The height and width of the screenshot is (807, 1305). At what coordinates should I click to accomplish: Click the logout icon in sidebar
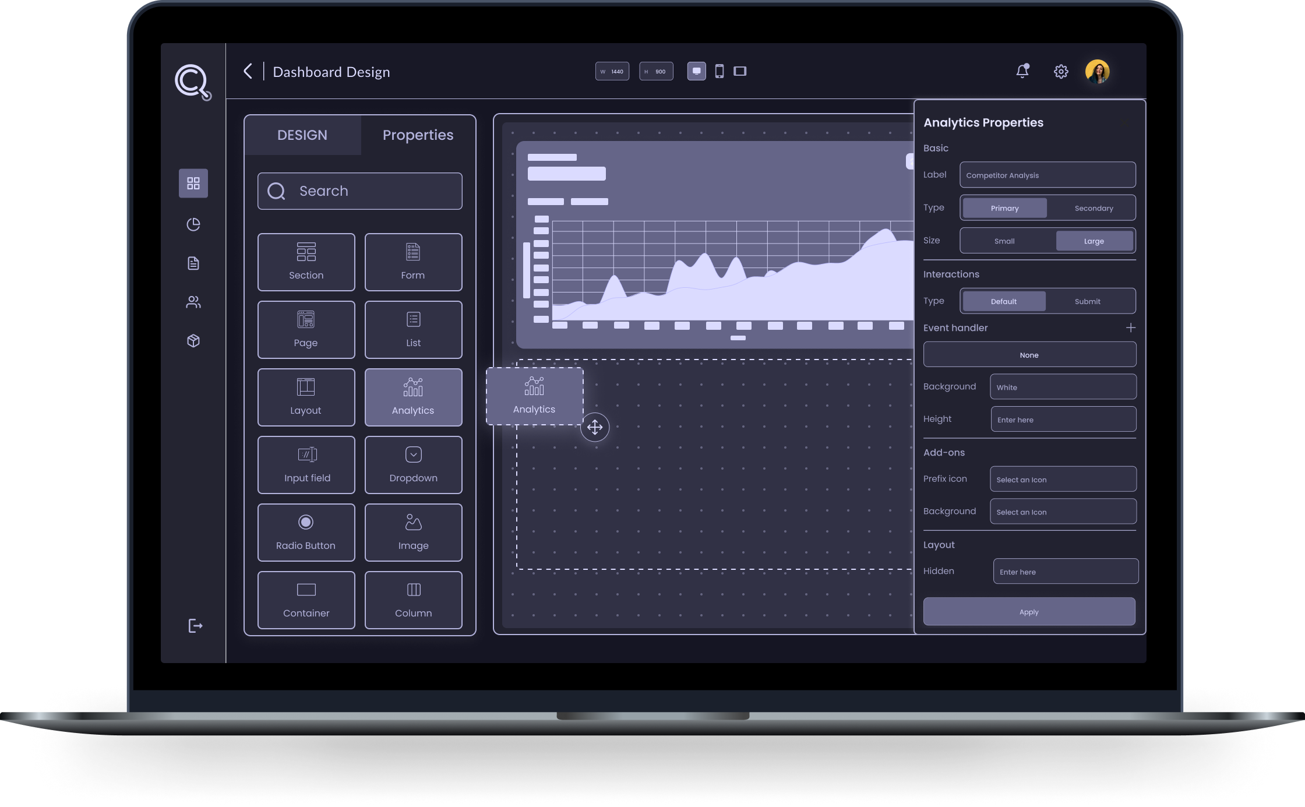click(195, 626)
